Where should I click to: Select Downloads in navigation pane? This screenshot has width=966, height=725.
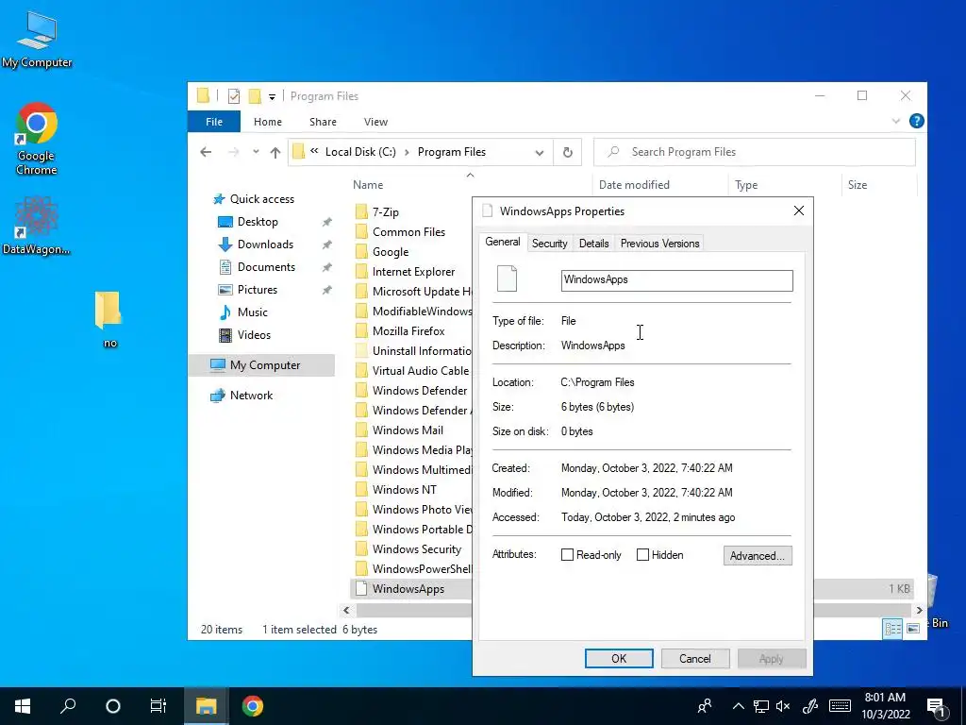265,244
